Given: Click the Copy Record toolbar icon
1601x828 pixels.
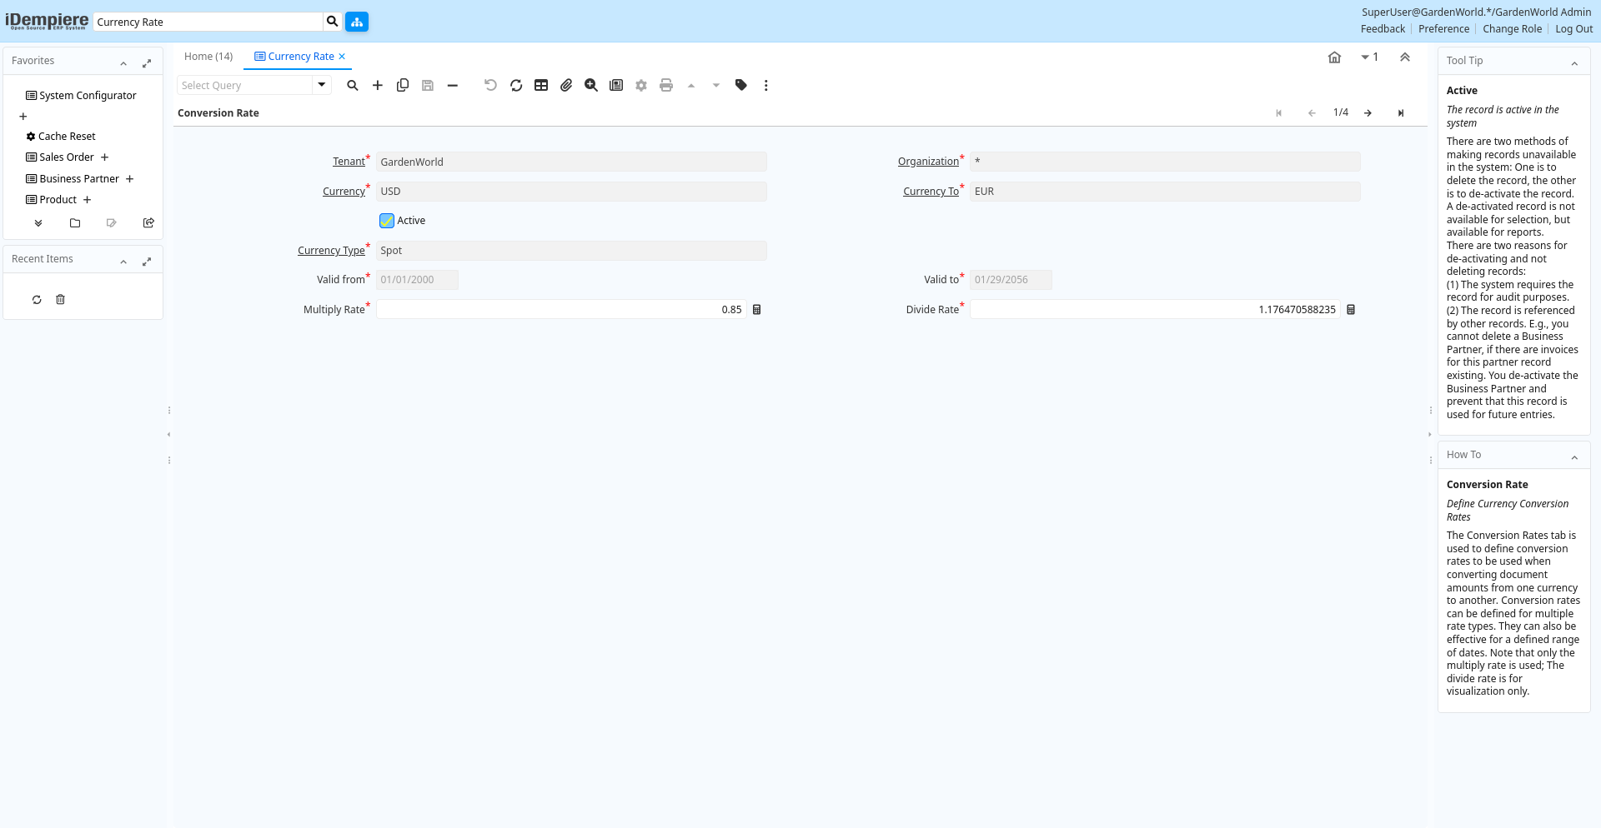Looking at the screenshot, I should (x=403, y=85).
